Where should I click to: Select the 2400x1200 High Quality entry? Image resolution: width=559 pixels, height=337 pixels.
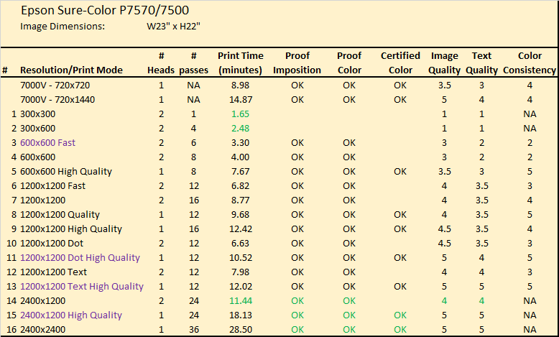tap(71, 315)
